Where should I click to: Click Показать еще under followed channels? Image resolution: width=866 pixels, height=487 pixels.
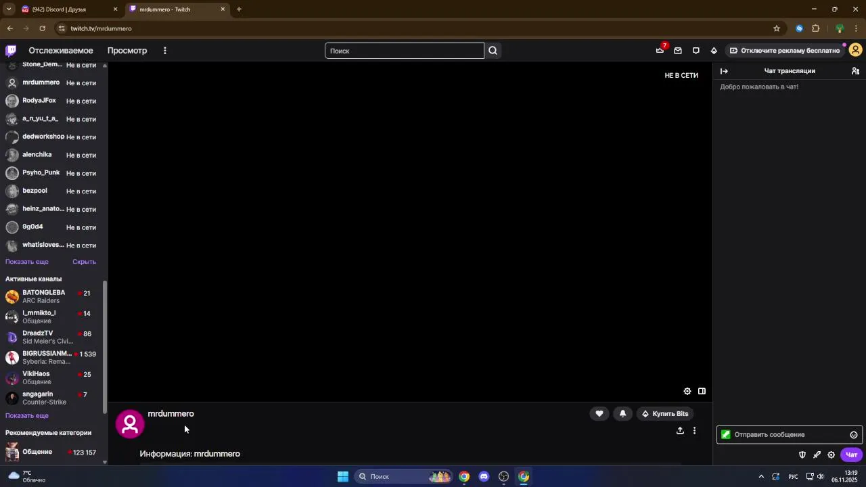pyautogui.click(x=27, y=262)
